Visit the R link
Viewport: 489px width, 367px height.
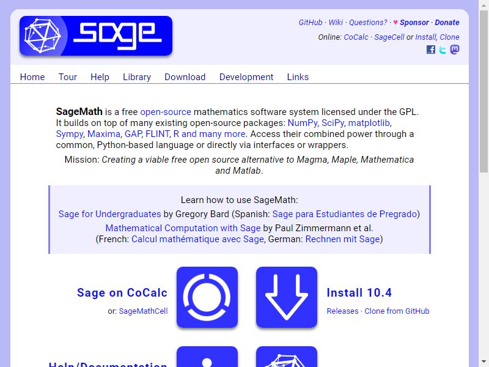pos(176,134)
